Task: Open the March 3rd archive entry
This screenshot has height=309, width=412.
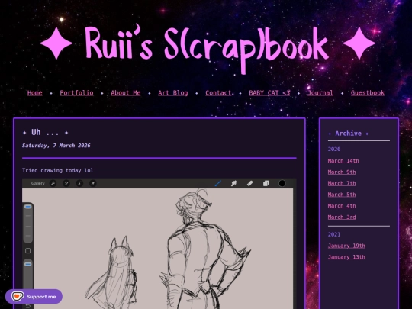Action: pos(342,217)
